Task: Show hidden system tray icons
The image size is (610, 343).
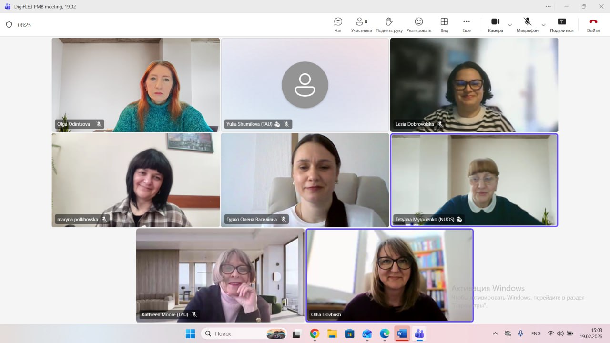Action: [495, 333]
